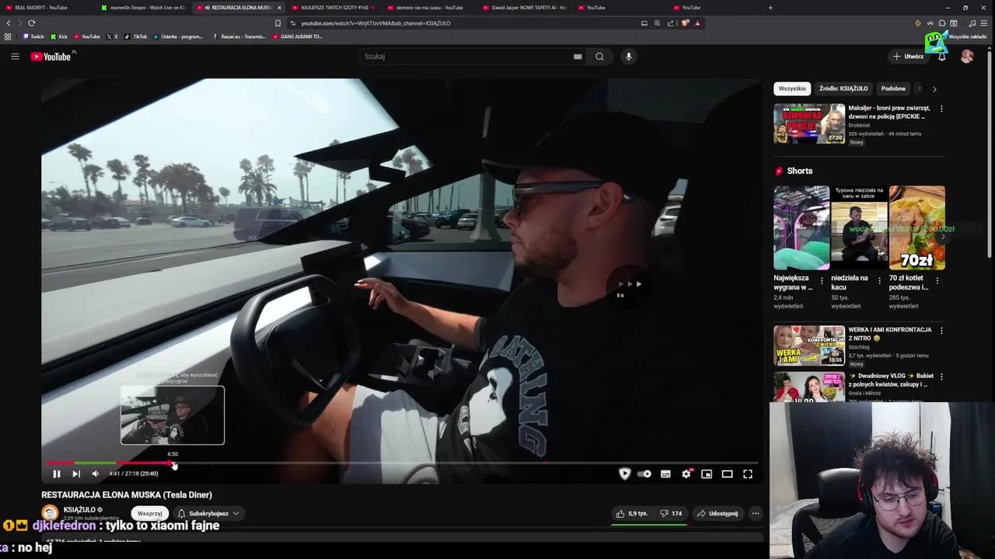995x559 pixels.
Task: Open Short 'Największa wygrana w ...'
Action: pyautogui.click(x=801, y=227)
